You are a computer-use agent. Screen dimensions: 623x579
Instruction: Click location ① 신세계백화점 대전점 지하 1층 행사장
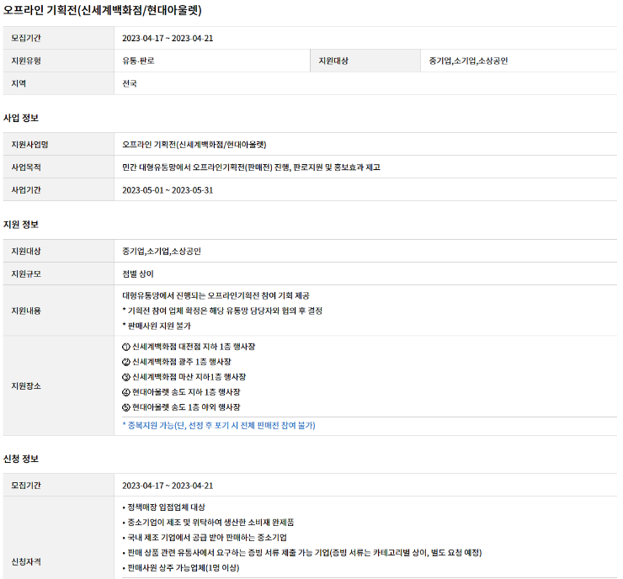pos(189,347)
